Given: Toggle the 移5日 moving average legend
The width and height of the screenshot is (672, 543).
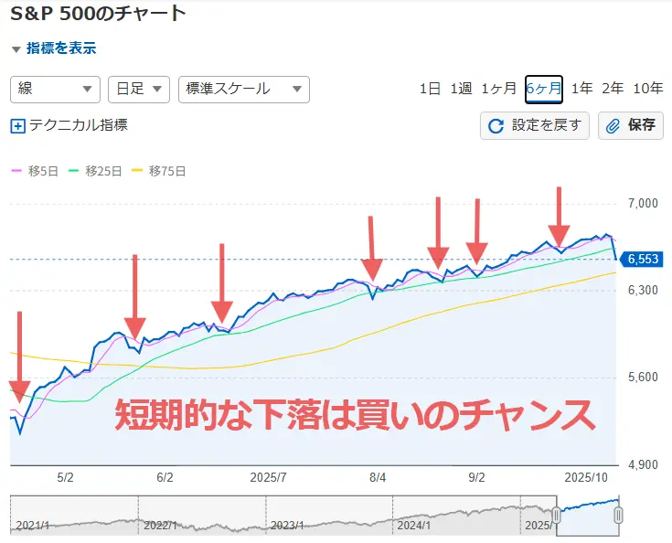Looking at the screenshot, I should (35, 172).
